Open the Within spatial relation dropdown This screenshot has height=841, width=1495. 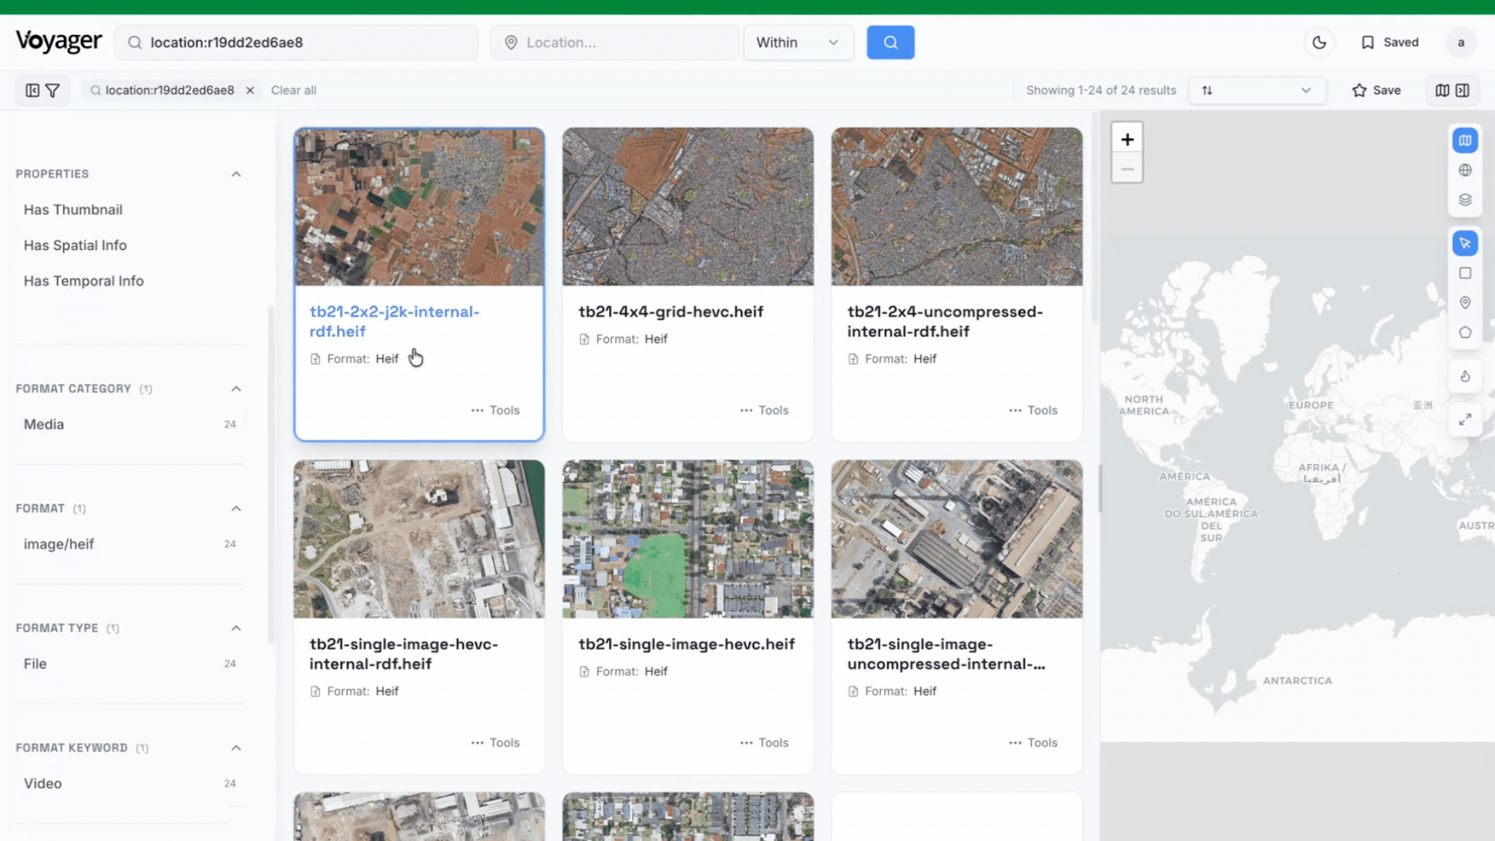click(798, 42)
